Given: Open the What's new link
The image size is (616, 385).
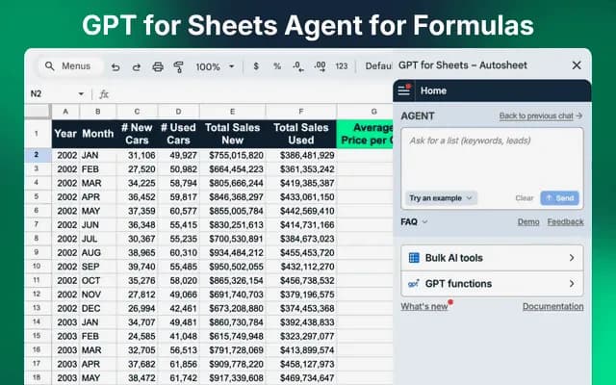Looking at the screenshot, I should pos(424,306).
